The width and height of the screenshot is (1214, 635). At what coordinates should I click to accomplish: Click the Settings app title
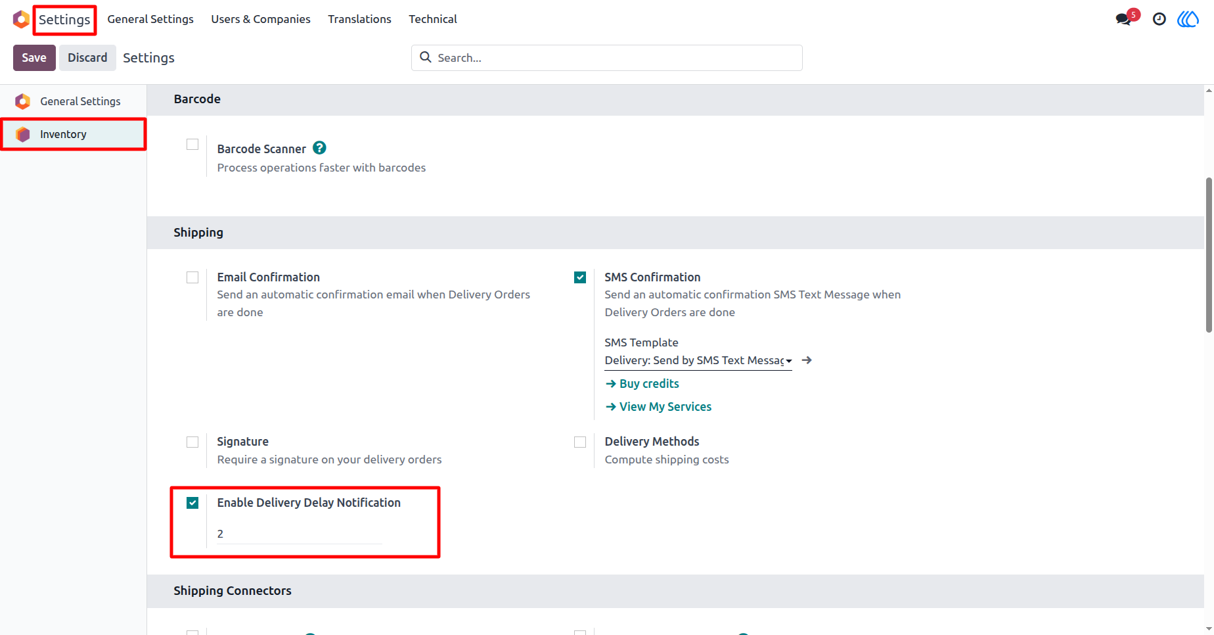click(64, 20)
